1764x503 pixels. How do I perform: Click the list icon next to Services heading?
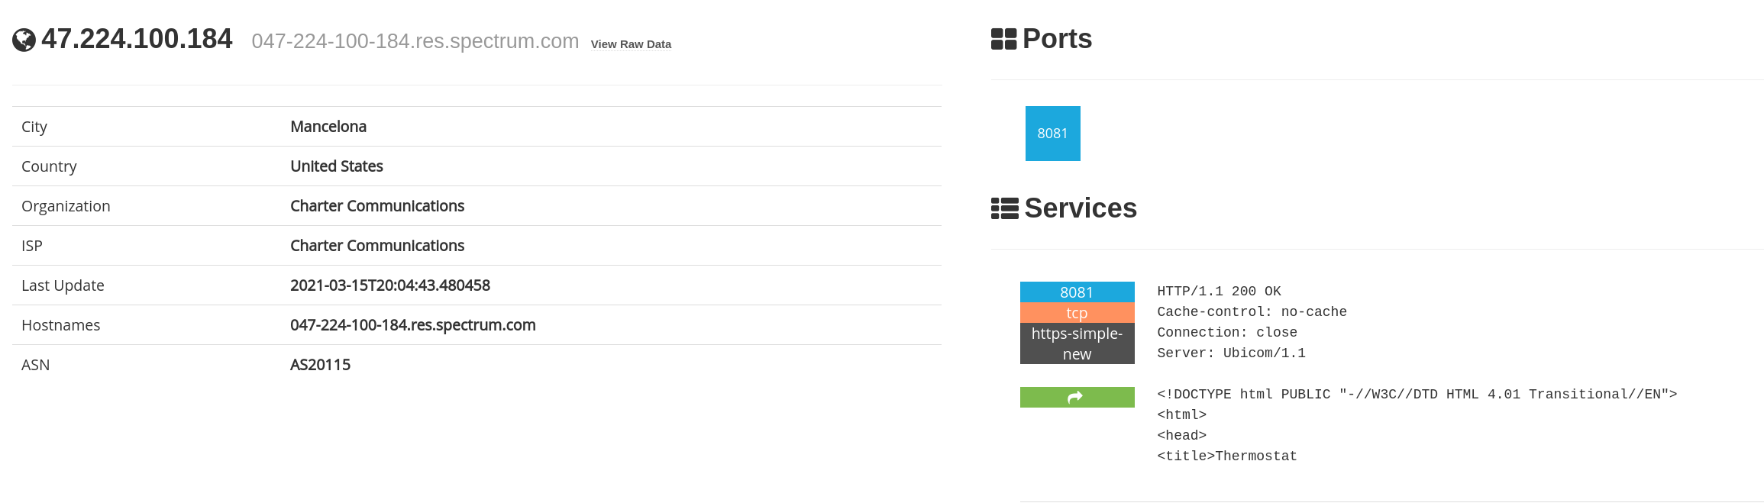(x=1004, y=208)
